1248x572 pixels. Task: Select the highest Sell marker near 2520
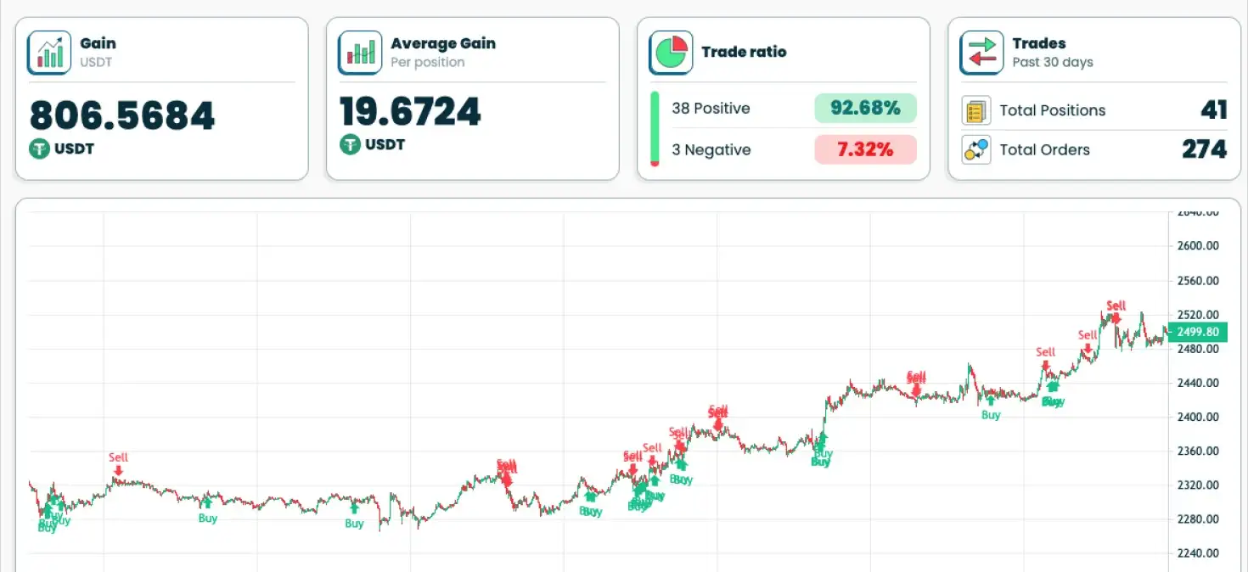(x=1116, y=307)
